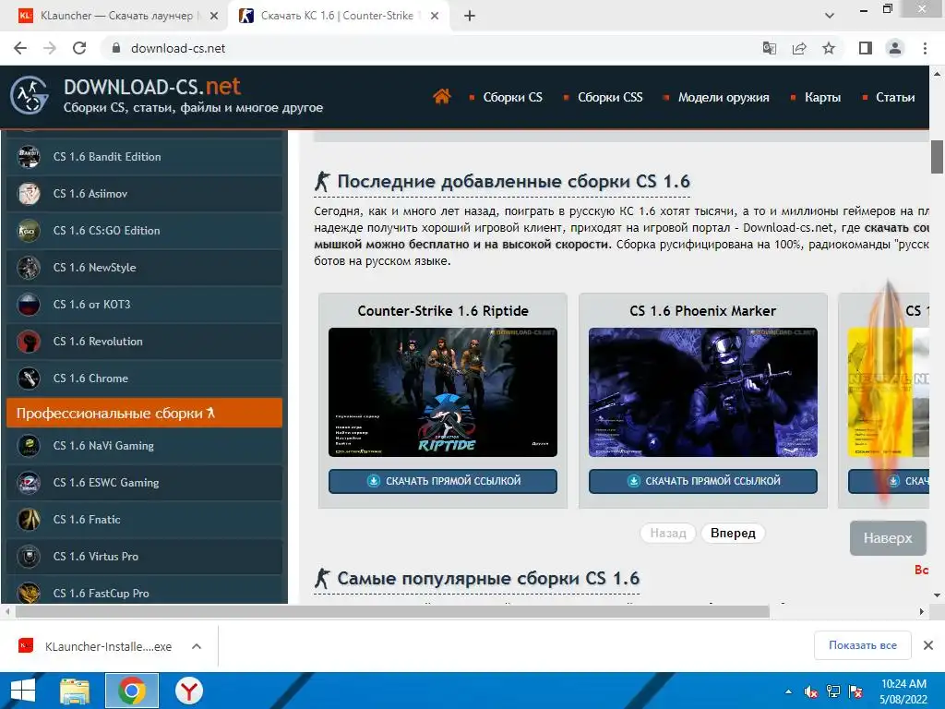This screenshot has width=945, height=709.
Task: Click the share page icon in address bar
Action: [x=799, y=48]
